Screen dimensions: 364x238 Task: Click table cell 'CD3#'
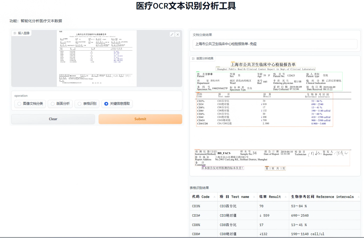pyautogui.click(x=204, y=216)
